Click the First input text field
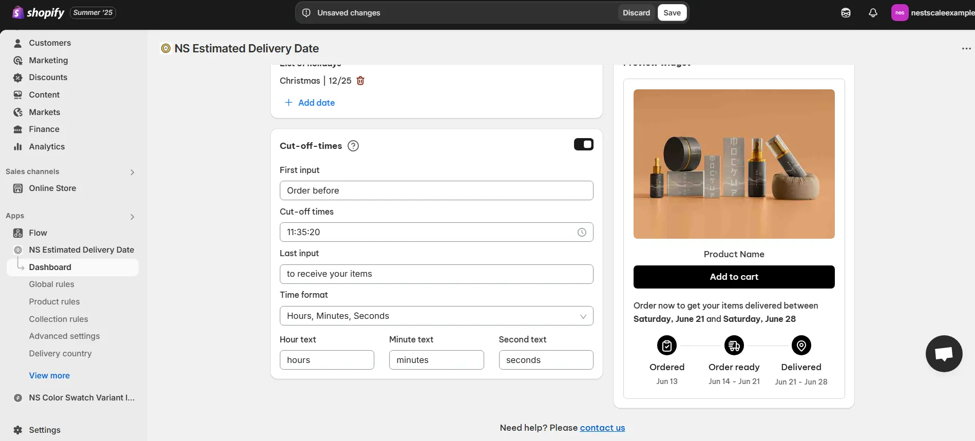 point(436,190)
